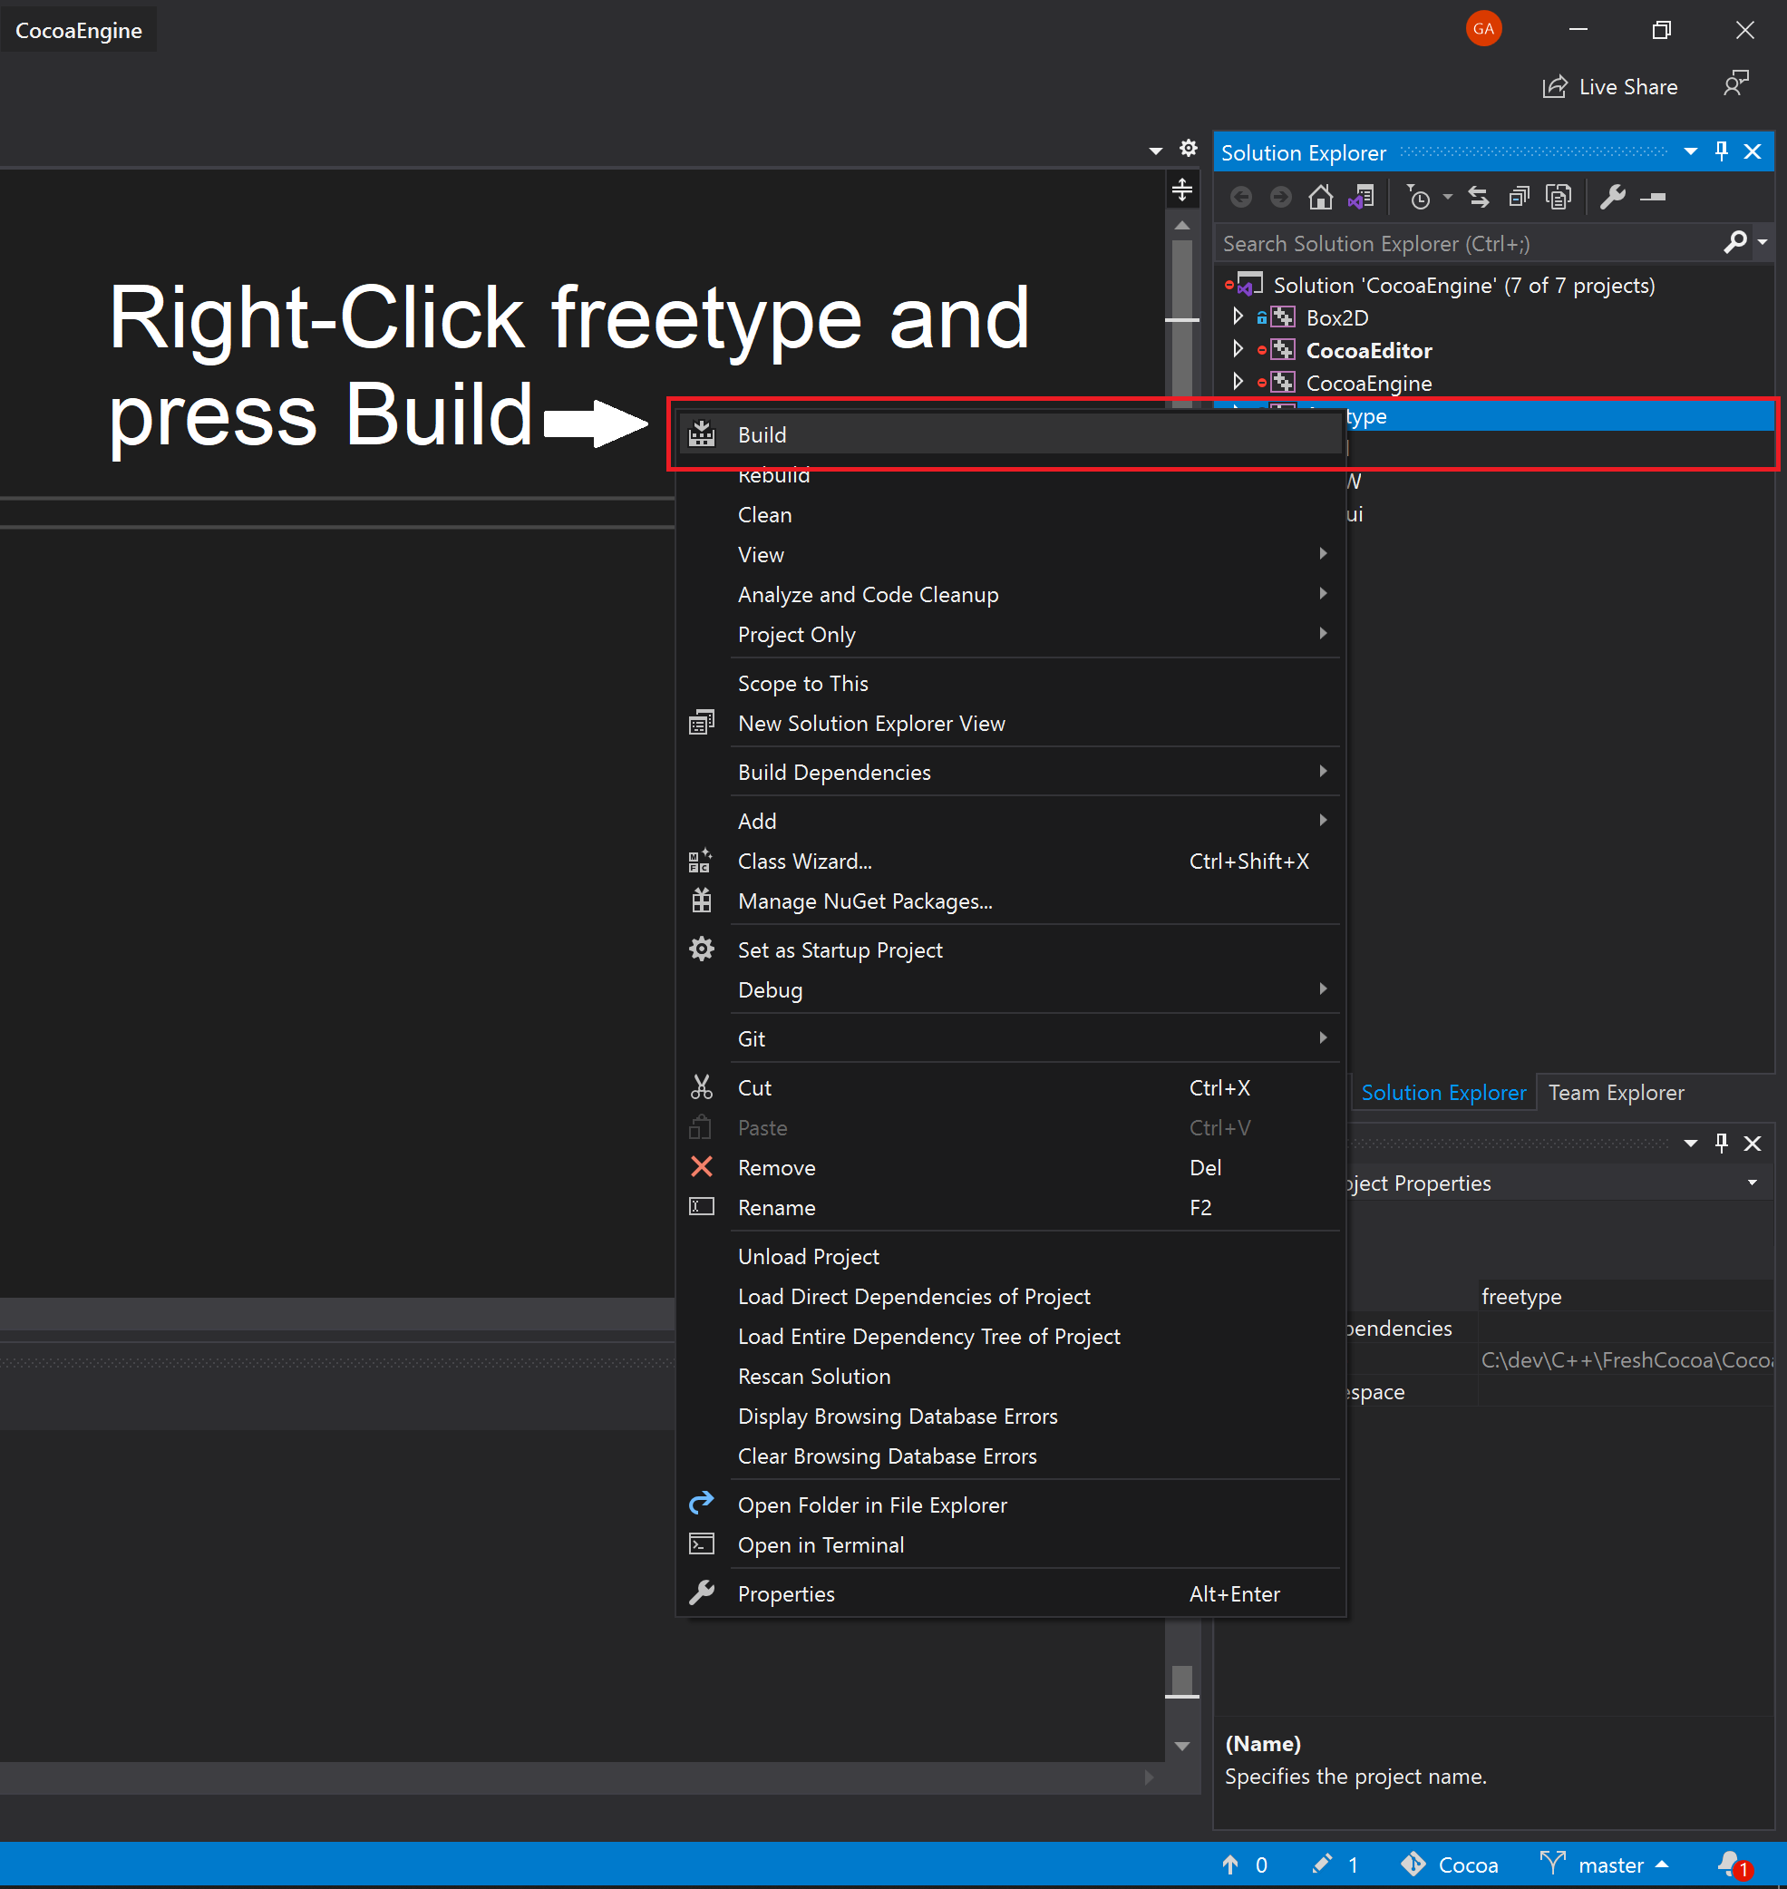Switch to the Solution Explorer tab
1787x1889 pixels.
(x=1443, y=1093)
